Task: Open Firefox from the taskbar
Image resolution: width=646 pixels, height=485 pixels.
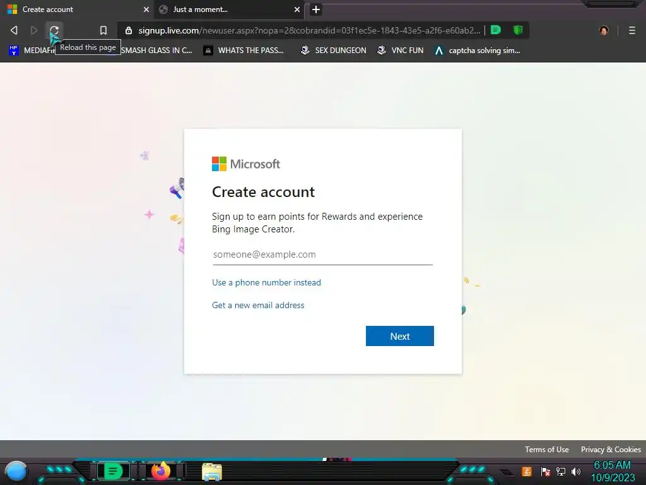Action: 161,471
